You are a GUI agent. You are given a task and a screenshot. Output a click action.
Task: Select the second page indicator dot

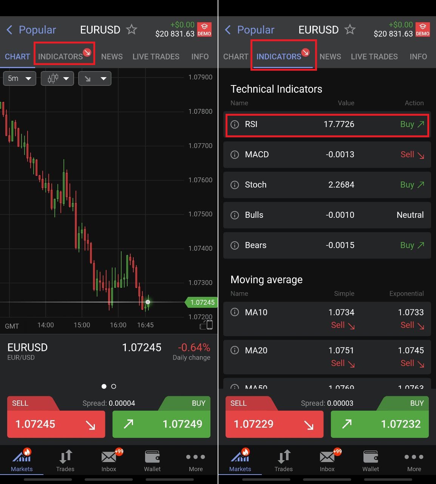click(x=114, y=386)
